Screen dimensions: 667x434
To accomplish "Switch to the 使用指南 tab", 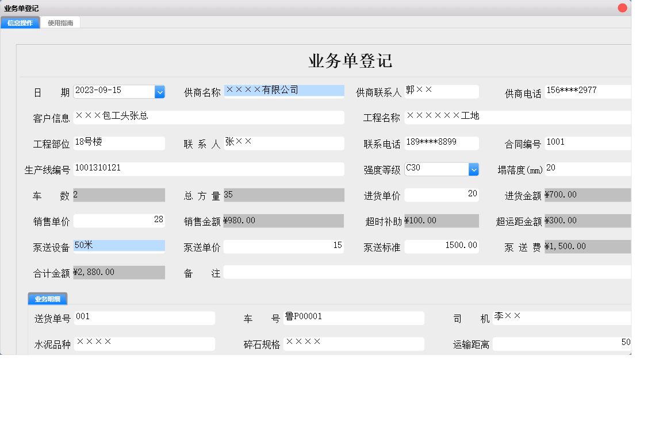I will pyautogui.click(x=60, y=22).
